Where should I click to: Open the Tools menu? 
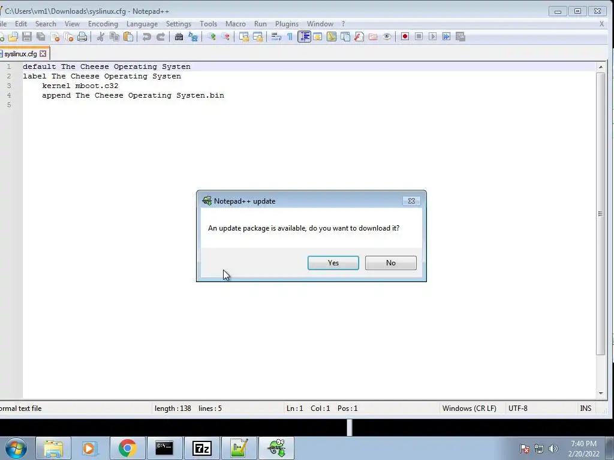tap(208, 24)
